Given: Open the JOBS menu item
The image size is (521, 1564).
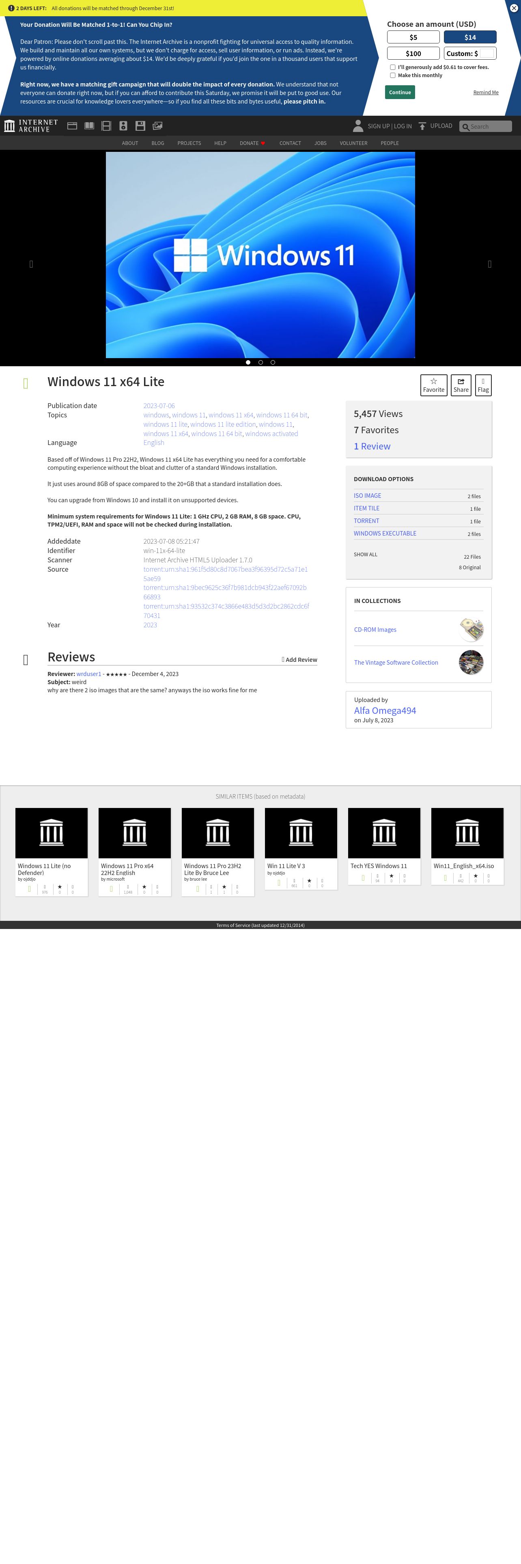Looking at the screenshot, I should [x=320, y=143].
